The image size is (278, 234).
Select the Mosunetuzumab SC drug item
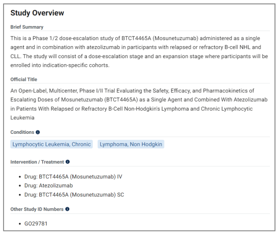click(74, 195)
